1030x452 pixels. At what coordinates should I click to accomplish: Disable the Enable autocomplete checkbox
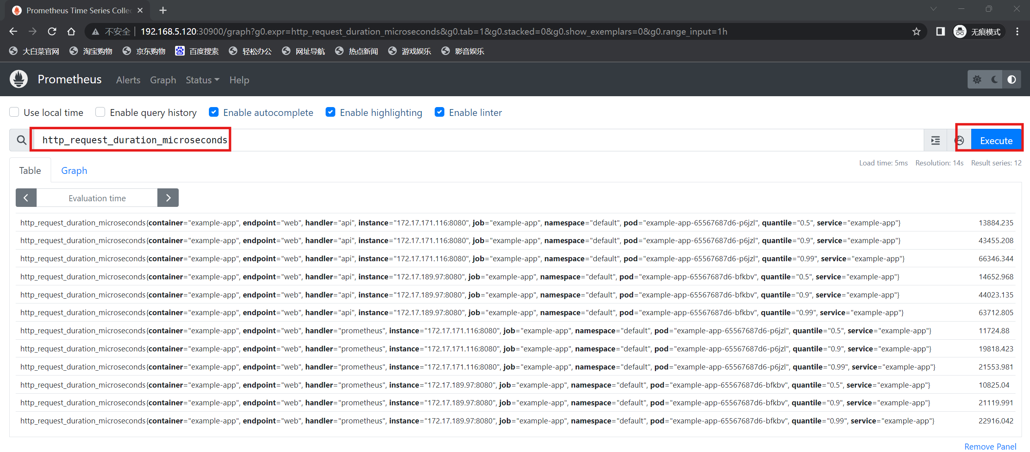coord(214,112)
